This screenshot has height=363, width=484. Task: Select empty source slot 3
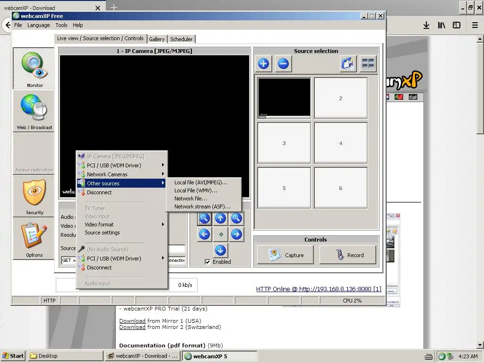point(284,143)
